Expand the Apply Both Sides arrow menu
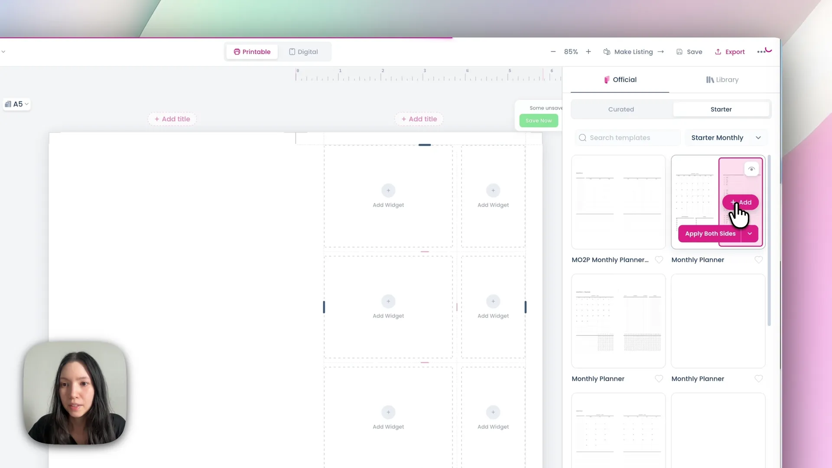 pos(750,234)
